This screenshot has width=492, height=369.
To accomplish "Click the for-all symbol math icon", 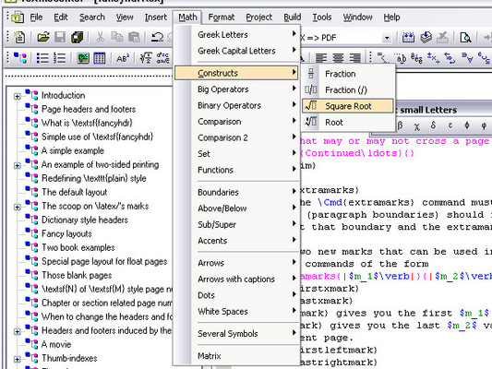I will pos(467,58).
